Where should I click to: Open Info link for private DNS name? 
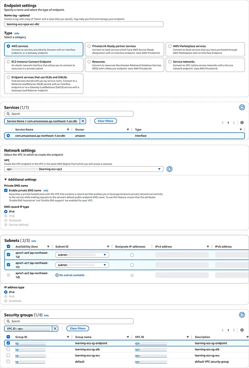[46, 190]
